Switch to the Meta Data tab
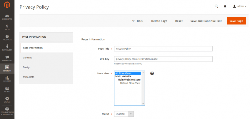The height and width of the screenshot is (119, 250). tap(46, 77)
